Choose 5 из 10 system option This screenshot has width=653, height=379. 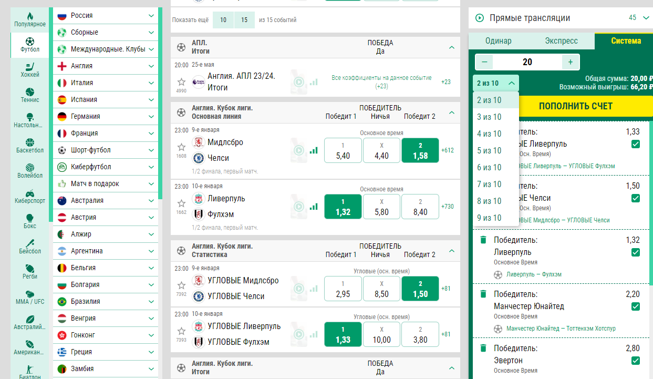[496, 150]
